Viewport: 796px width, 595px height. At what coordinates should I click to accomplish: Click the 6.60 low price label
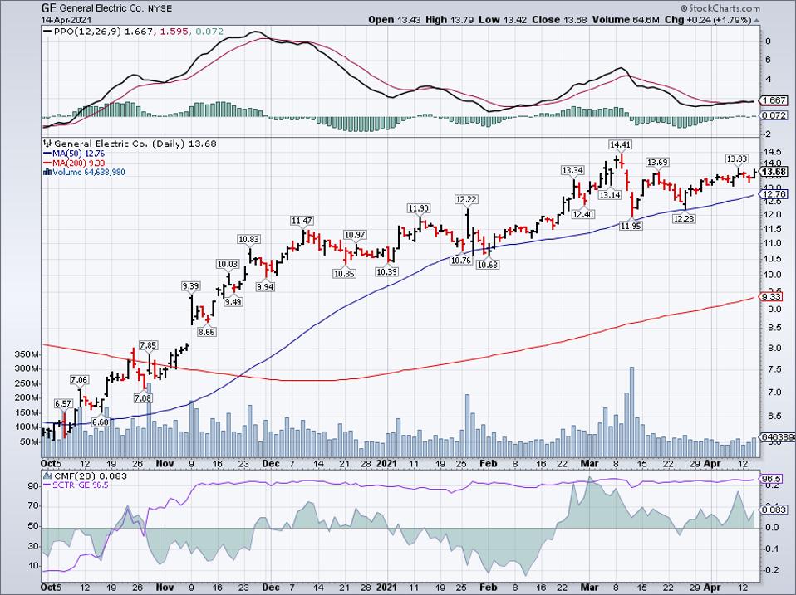tap(101, 422)
